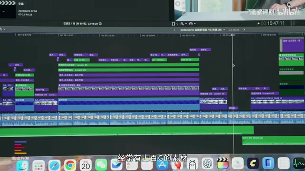Open the blue checkmark mail app in Dock

click(x=116, y=165)
